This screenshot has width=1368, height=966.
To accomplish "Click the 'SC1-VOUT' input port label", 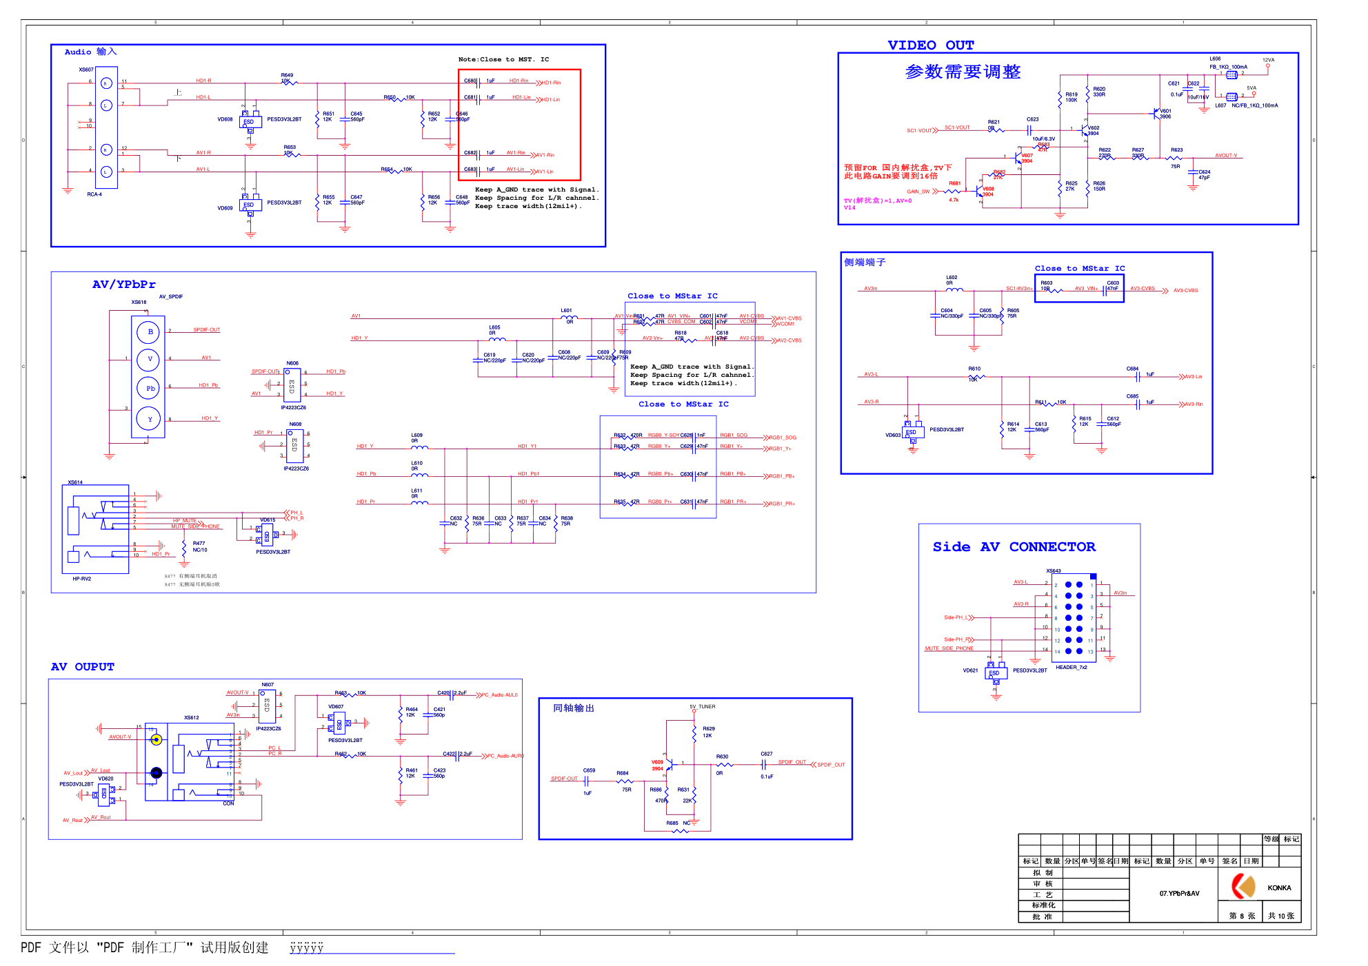I will [919, 130].
